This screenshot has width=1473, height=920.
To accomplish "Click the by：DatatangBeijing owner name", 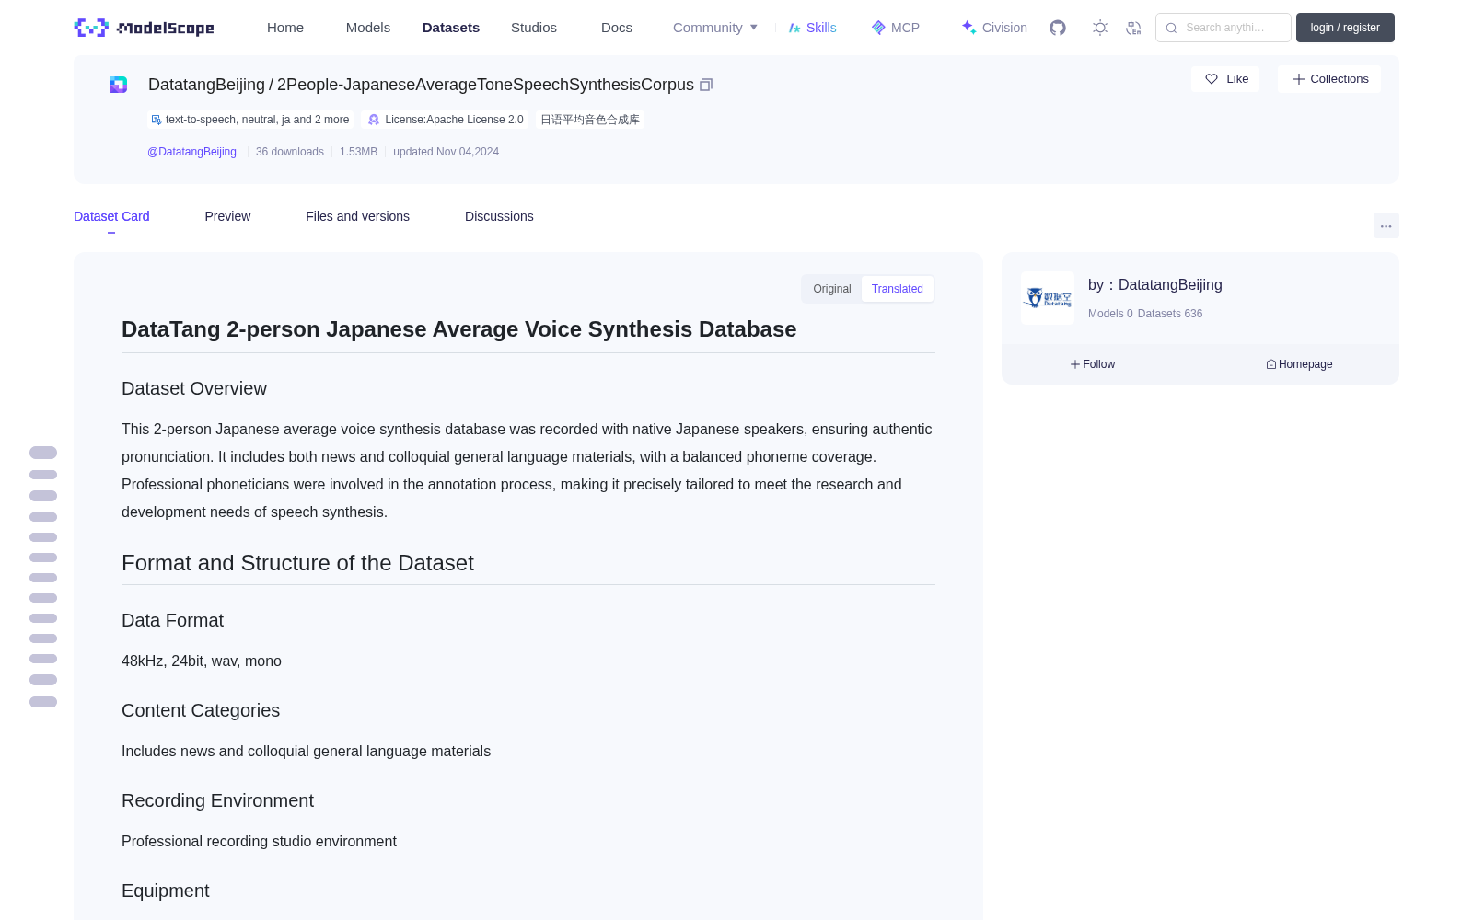I will 1155,285.
